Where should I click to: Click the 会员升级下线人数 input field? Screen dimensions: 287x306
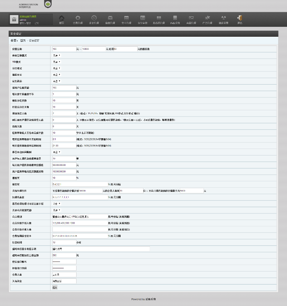pyautogui.click(x=80, y=223)
